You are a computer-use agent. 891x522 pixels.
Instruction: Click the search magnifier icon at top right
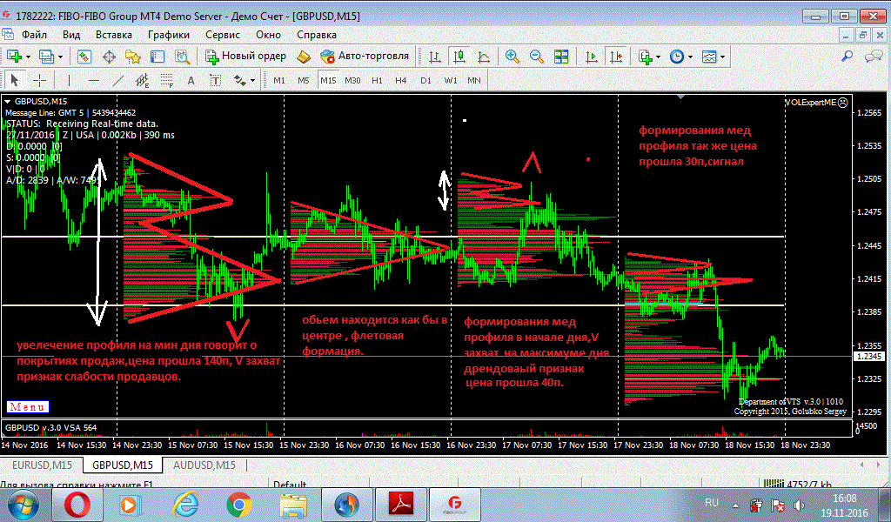[847, 57]
